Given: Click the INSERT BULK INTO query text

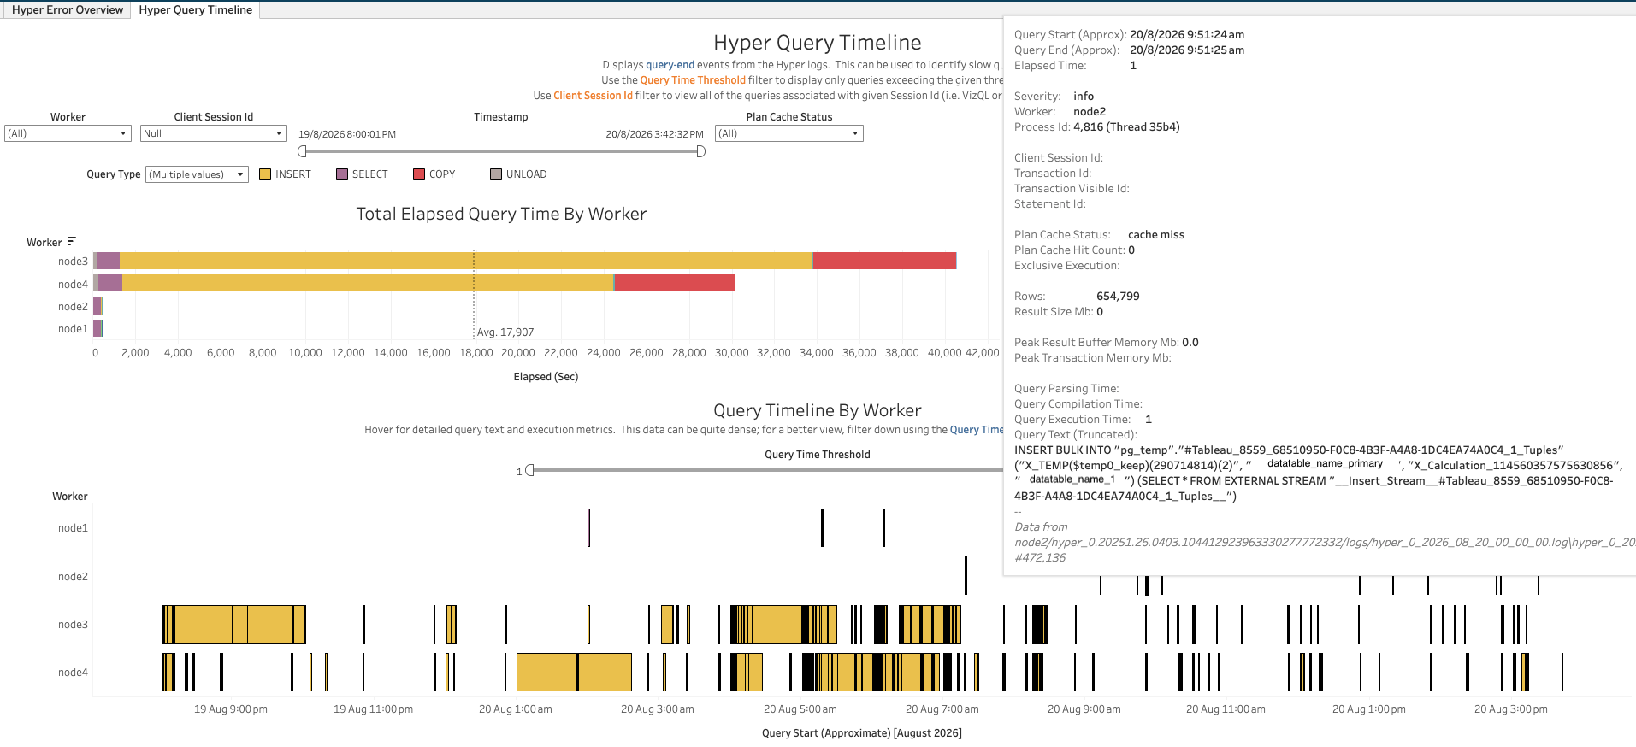Looking at the screenshot, I should [1317, 473].
